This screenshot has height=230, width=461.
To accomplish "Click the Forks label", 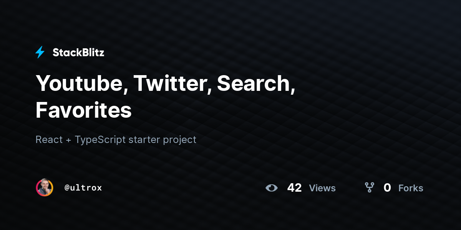I will click(411, 188).
